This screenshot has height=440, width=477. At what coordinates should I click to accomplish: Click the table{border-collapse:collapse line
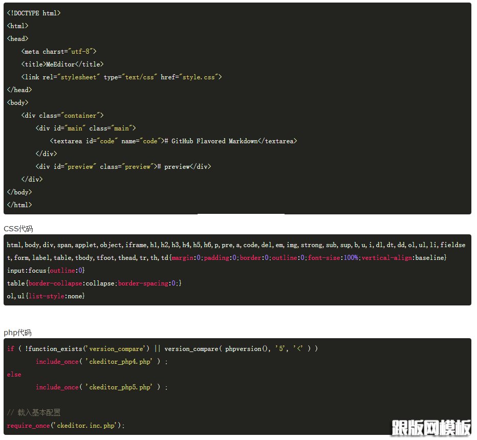94,283
